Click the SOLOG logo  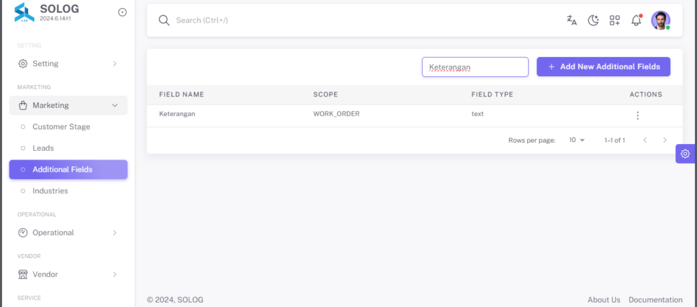pyautogui.click(x=24, y=12)
